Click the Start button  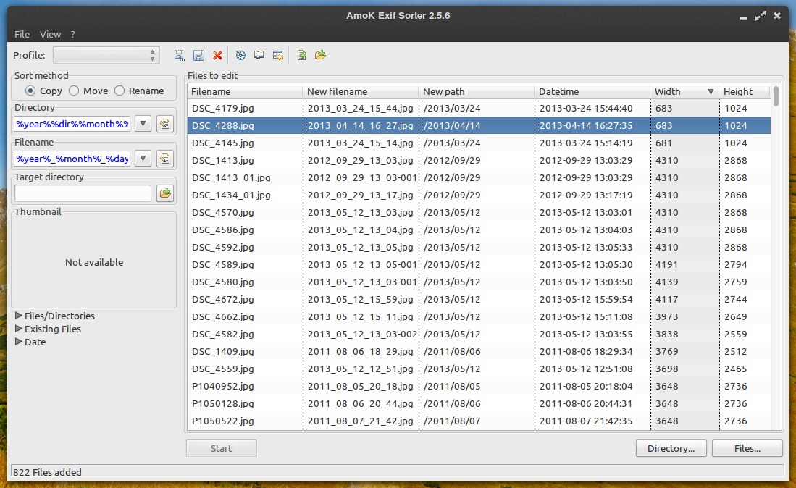pos(222,448)
